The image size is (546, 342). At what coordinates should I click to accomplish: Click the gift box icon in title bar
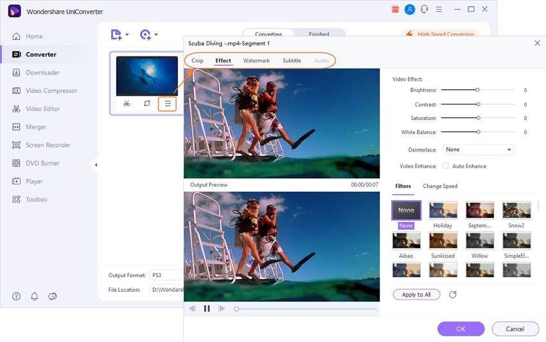(x=395, y=10)
